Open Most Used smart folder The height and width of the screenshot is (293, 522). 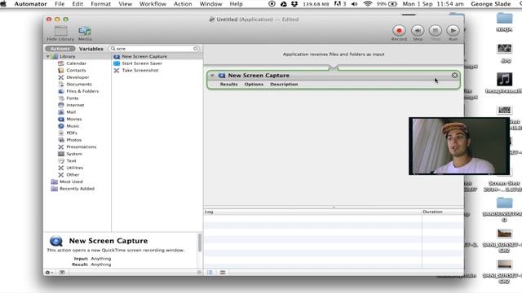click(71, 181)
